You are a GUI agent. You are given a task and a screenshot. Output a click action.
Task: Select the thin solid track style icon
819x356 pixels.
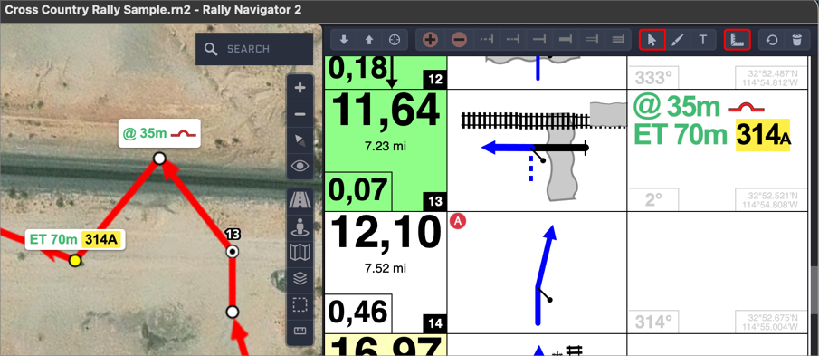(x=539, y=40)
